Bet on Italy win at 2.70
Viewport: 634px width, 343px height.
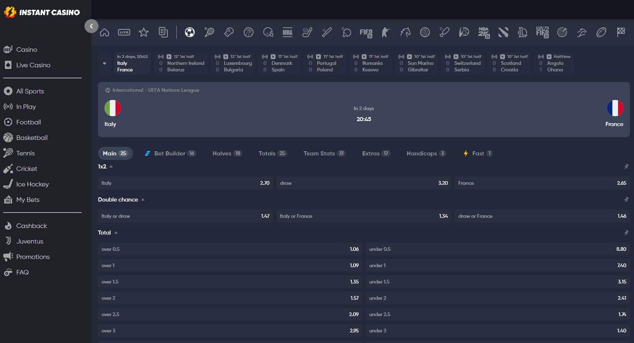click(x=185, y=183)
